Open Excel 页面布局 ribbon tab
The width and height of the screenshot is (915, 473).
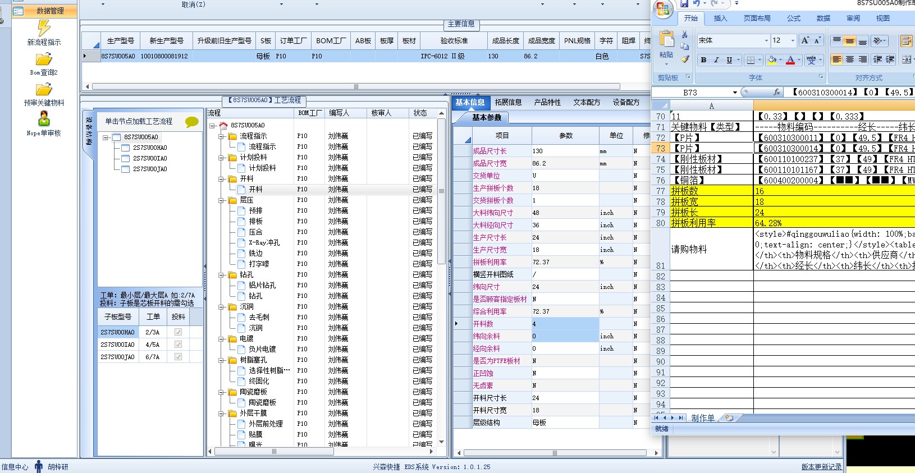(x=757, y=19)
